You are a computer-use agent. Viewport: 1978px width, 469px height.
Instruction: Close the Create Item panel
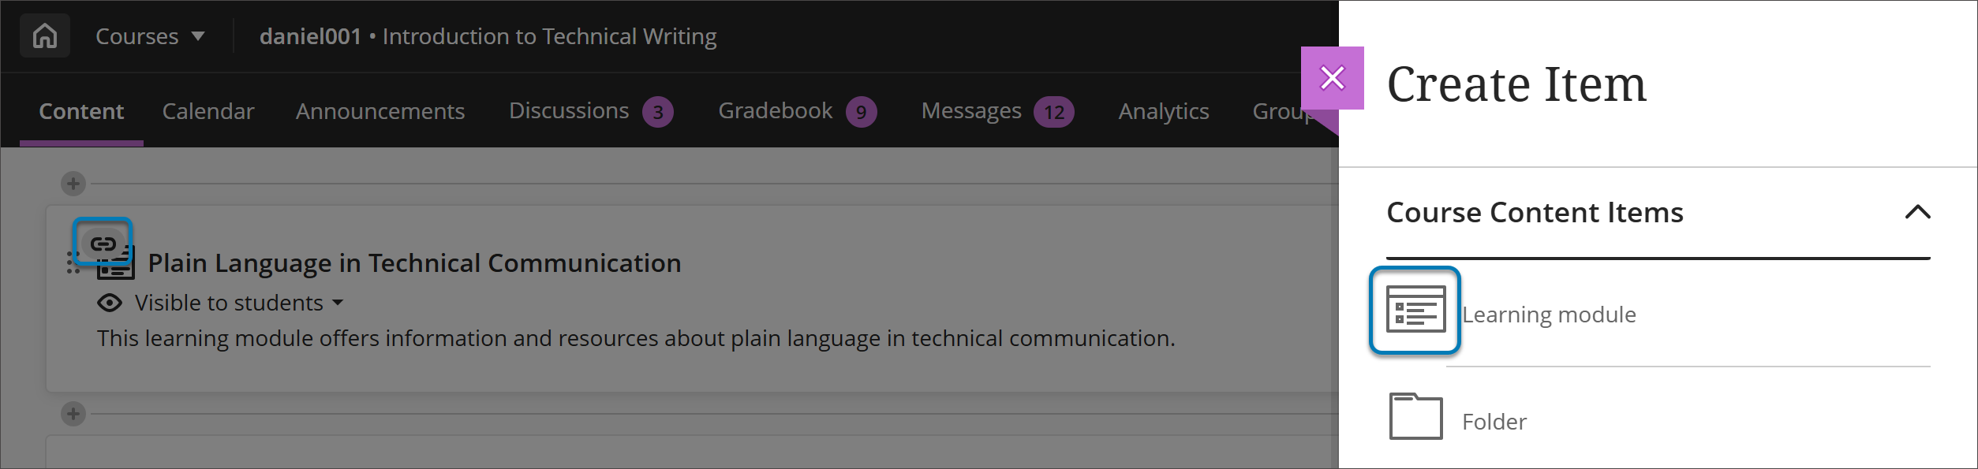pos(1332,78)
